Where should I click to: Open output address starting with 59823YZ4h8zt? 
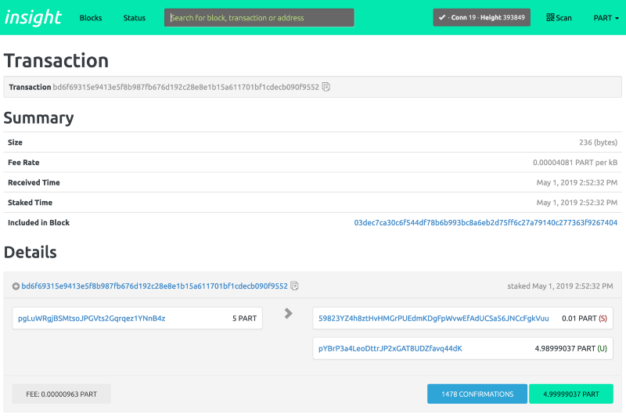(434, 318)
